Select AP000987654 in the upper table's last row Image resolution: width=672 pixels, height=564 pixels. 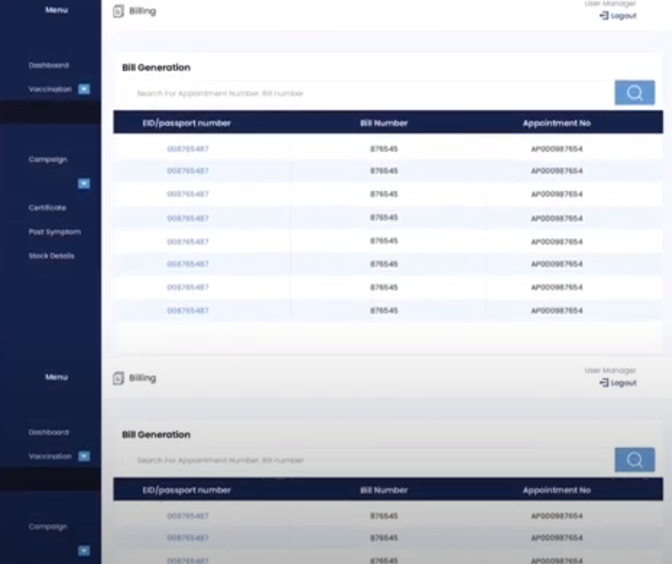(557, 310)
